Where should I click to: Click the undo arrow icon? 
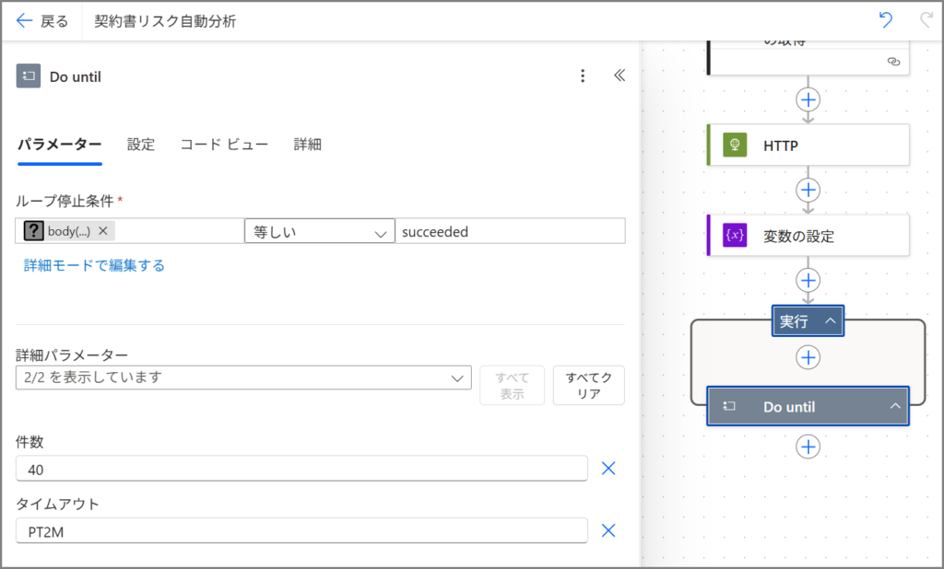click(x=886, y=20)
